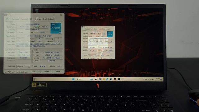This screenshot has width=199, height=112.
Task: Click the Tools button in enlarged CPU-Z
Action: (34, 72)
